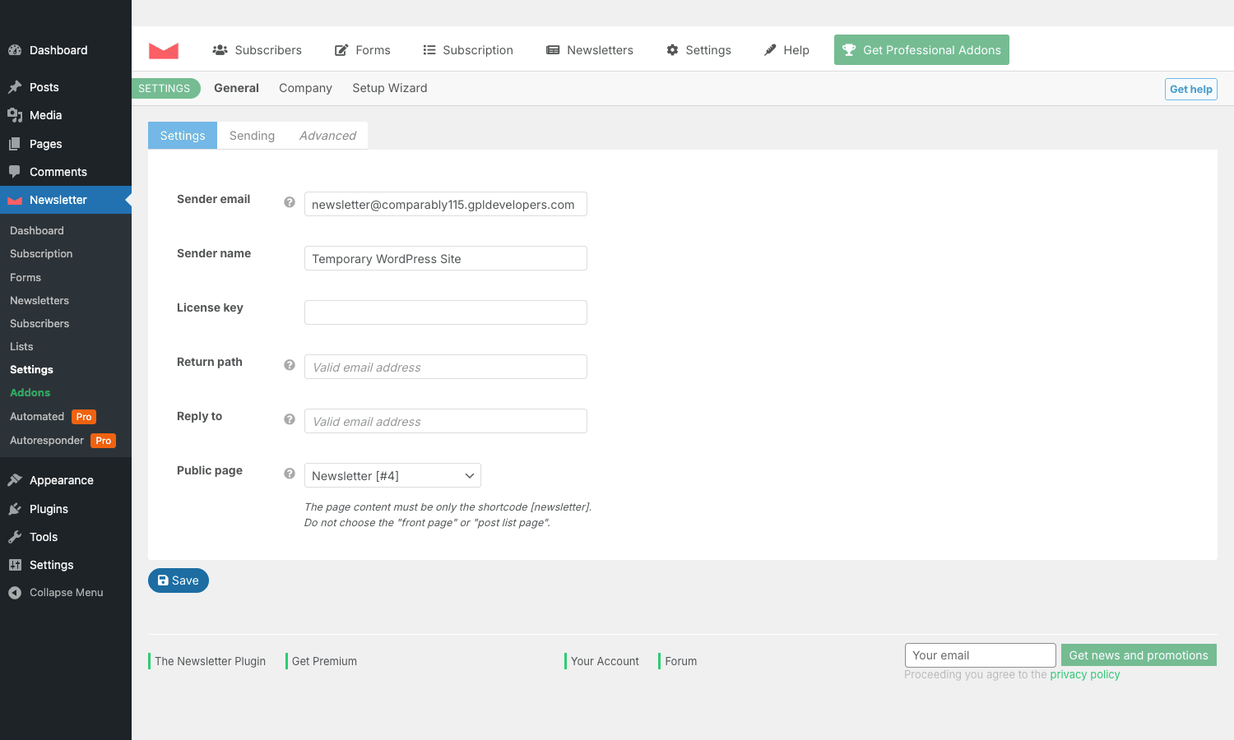The height and width of the screenshot is (740, 1234).
Task: Select the General settings menu item
Action: click(x=236, y=88)
